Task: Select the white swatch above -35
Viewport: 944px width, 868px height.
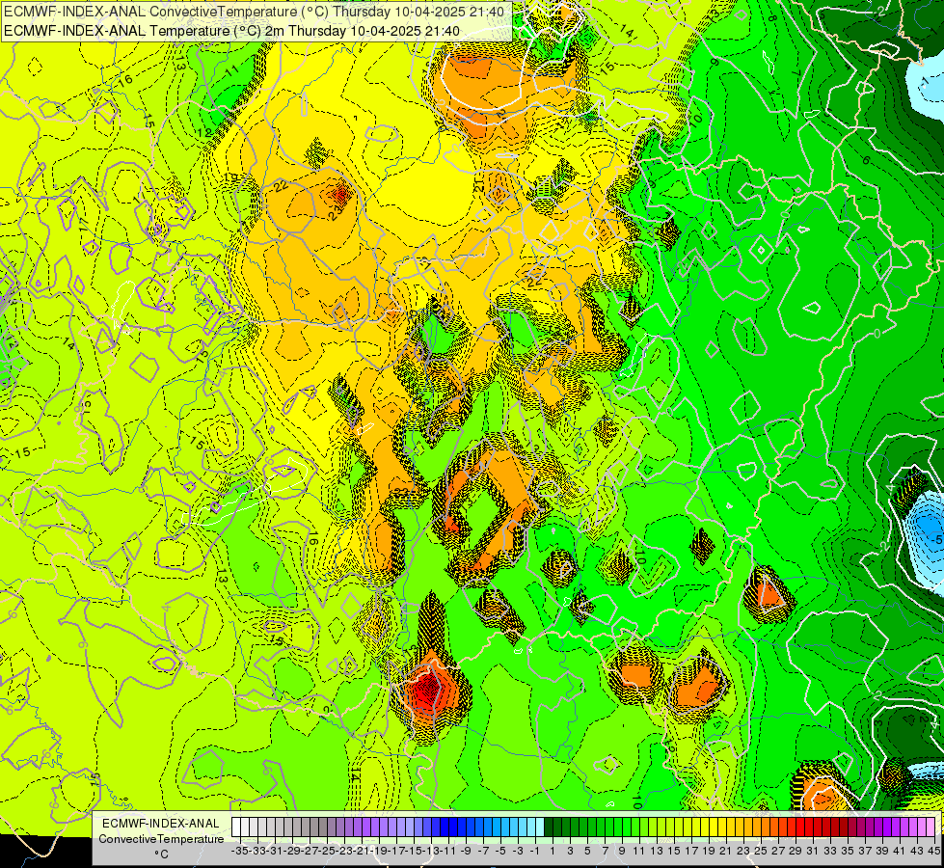Action: (x=236, y=827)
